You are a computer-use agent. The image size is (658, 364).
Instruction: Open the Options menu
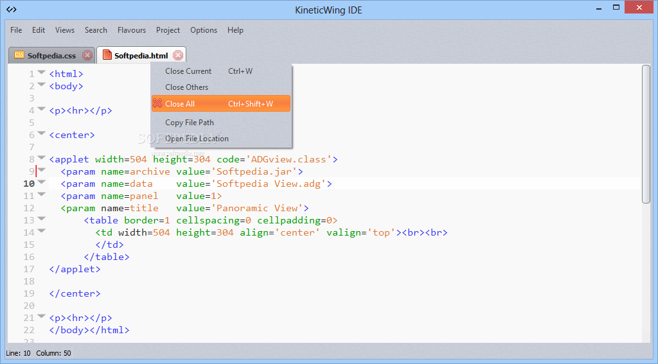point(204,30)
